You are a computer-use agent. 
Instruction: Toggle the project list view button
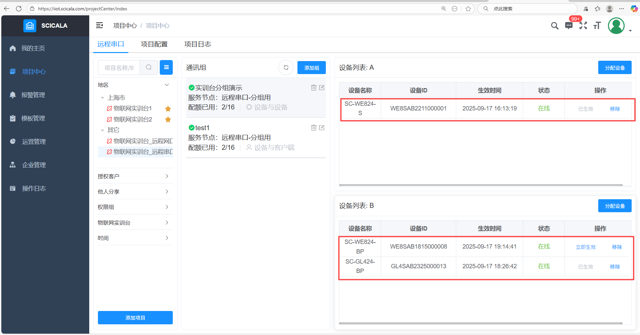click(x=166, y=68)
